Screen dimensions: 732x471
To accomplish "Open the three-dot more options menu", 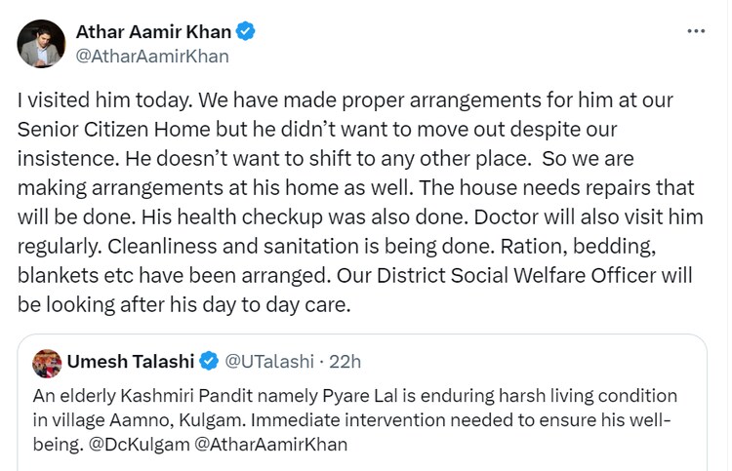I will pos(695,31).
